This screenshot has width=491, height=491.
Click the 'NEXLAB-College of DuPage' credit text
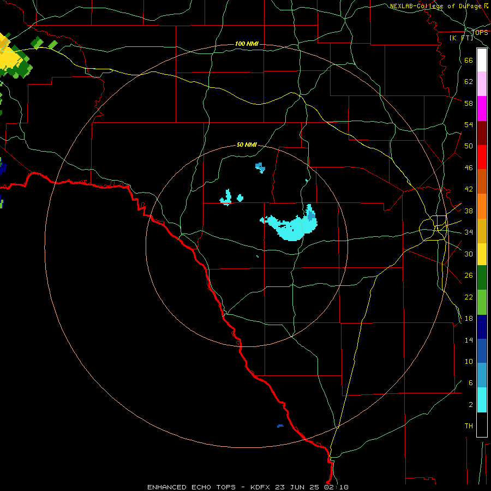(x=436, y=6)
